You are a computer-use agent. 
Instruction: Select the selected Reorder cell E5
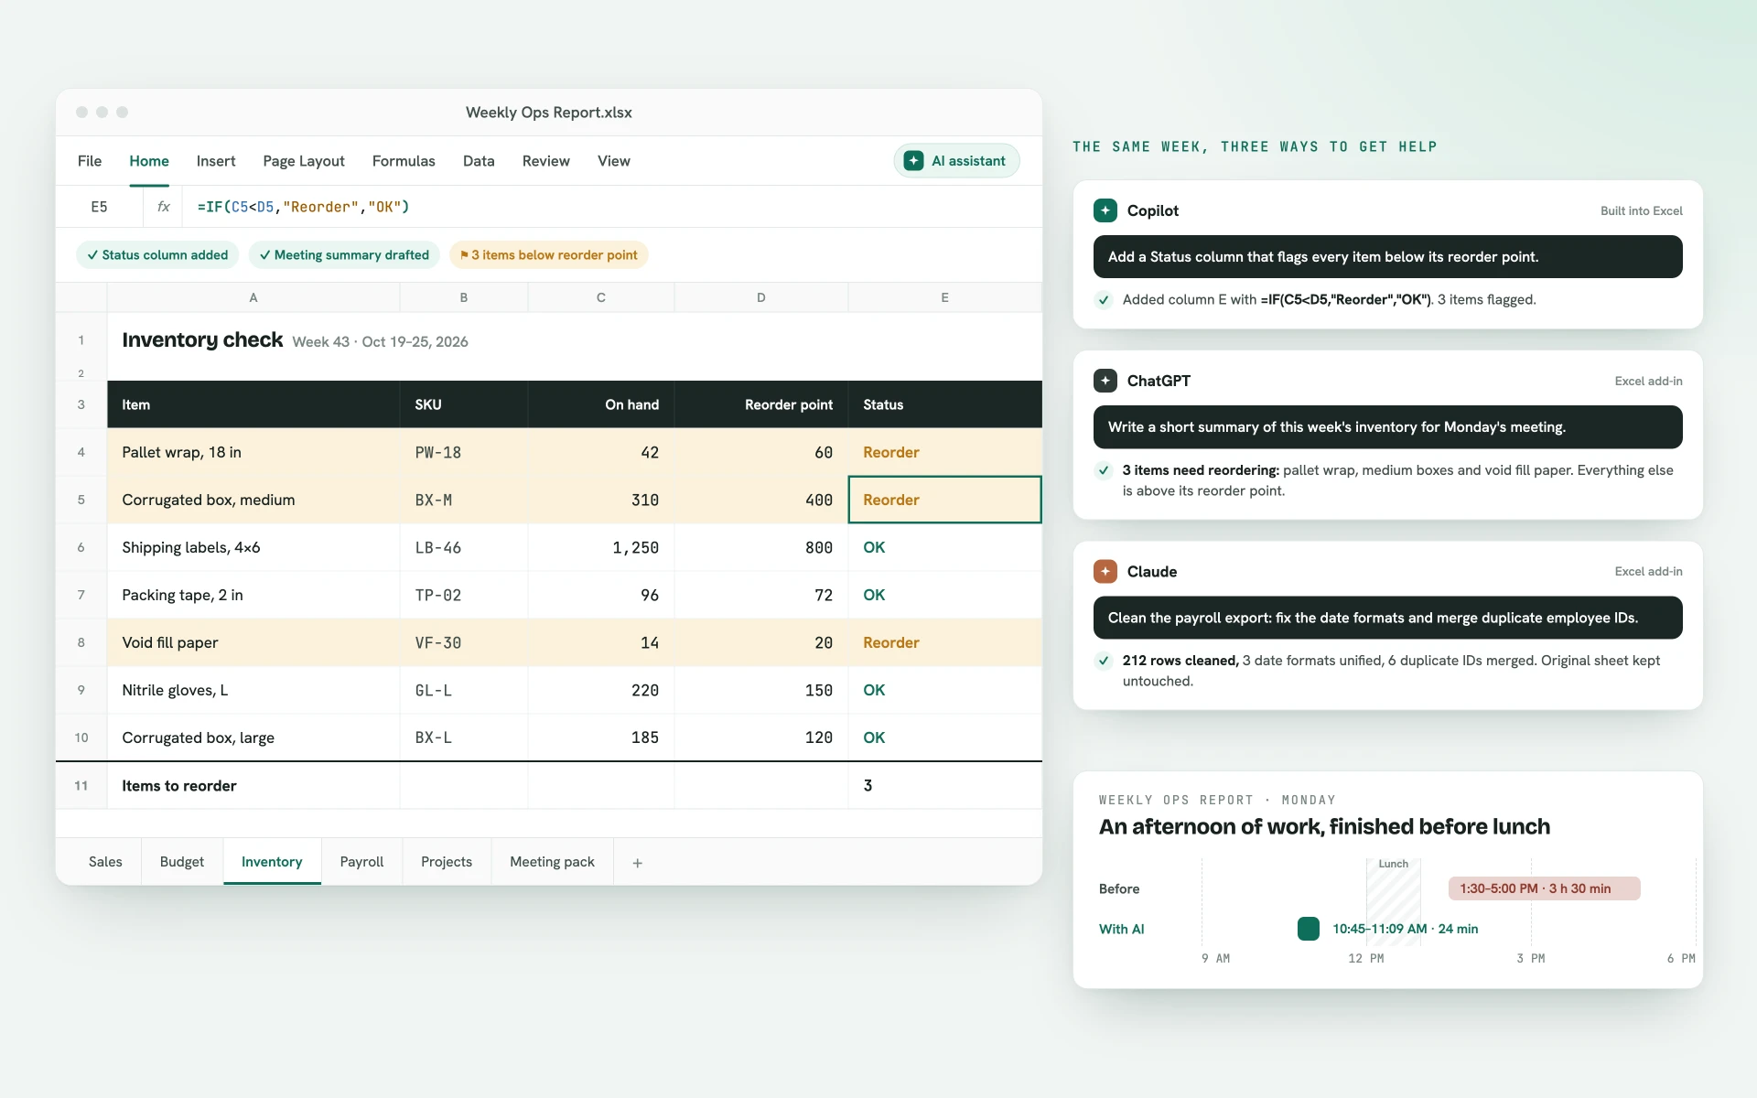(x=944, y=500)
